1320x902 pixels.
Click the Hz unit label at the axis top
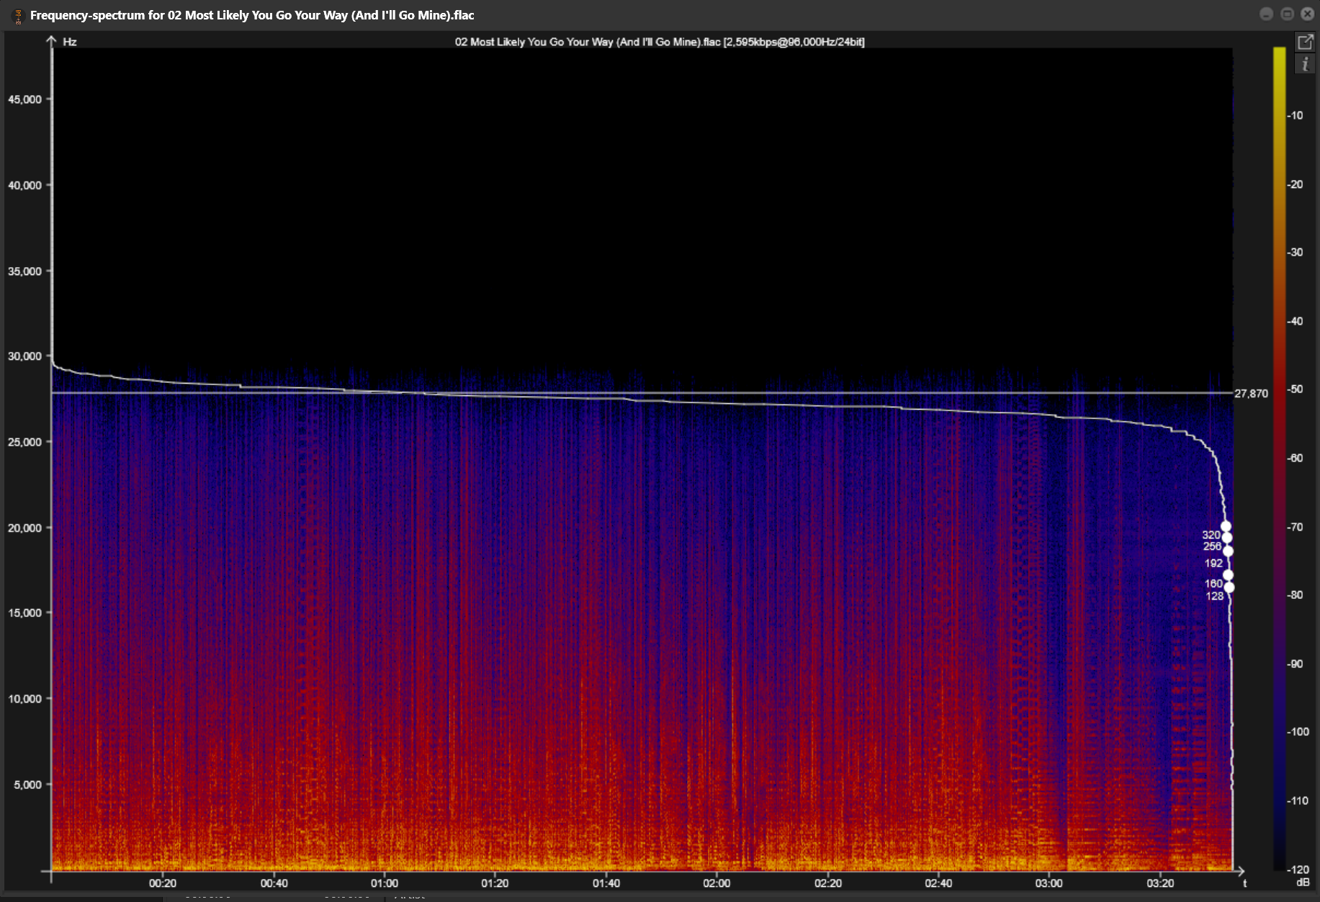[x=70, y=42]
